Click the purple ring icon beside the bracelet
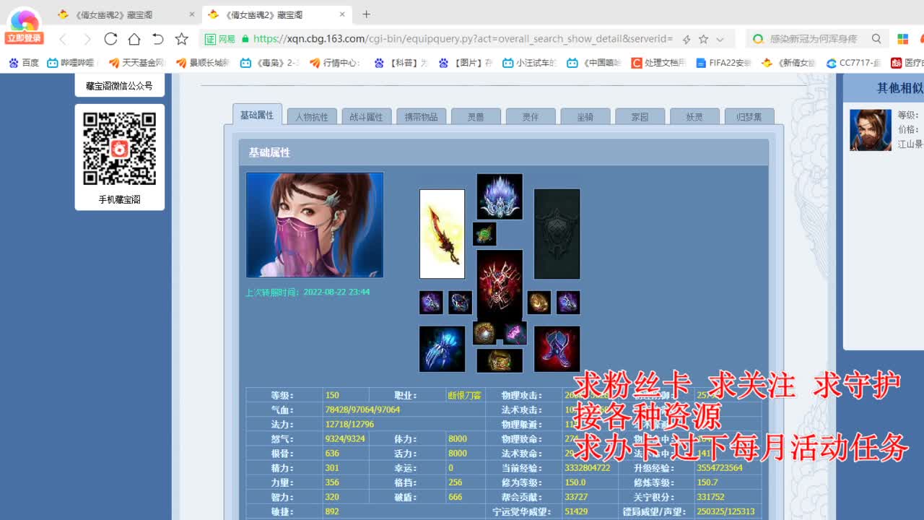Image resolution: width=924 pixels, height=520 pixels. [431, 303]
